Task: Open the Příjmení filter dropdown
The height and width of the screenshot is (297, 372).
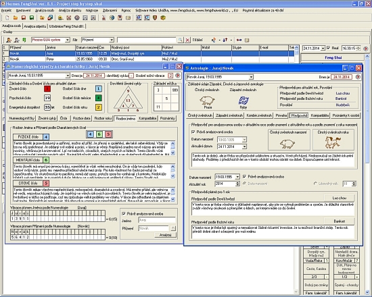Action: point(112,40)
